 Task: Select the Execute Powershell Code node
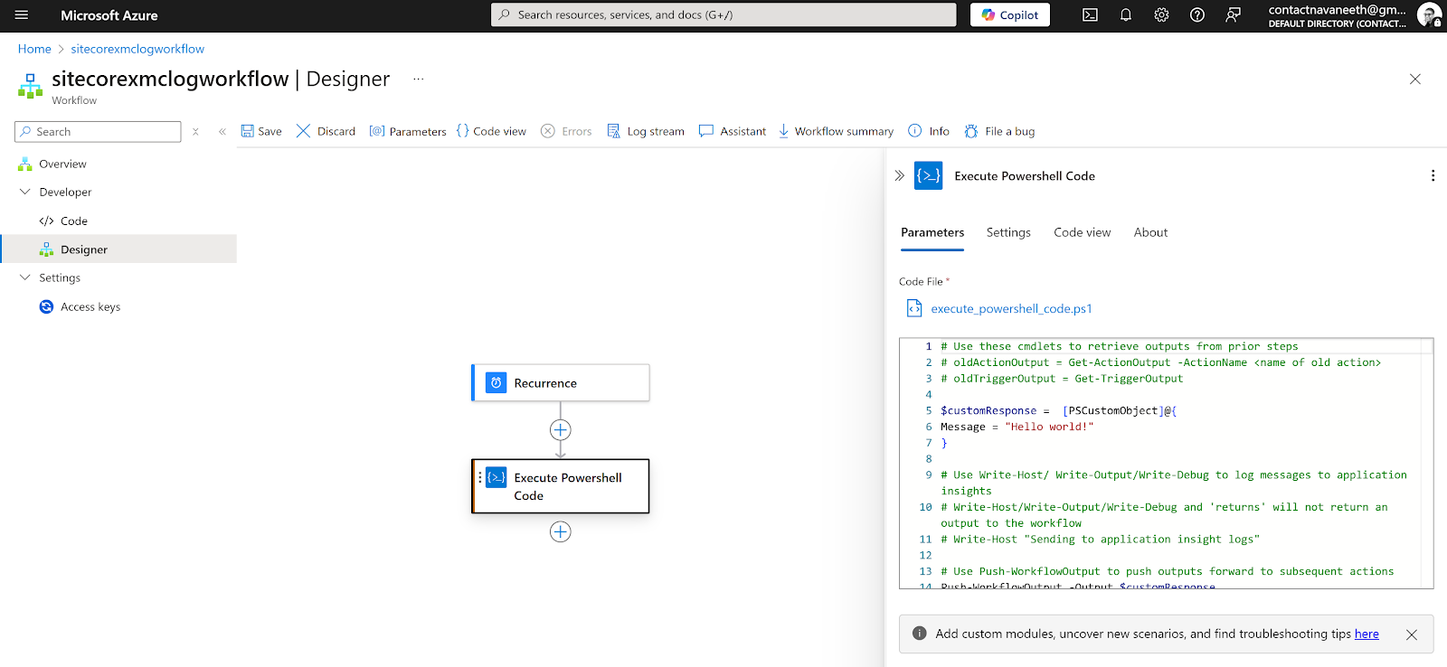pyautogui.click(x=561, y=486)
